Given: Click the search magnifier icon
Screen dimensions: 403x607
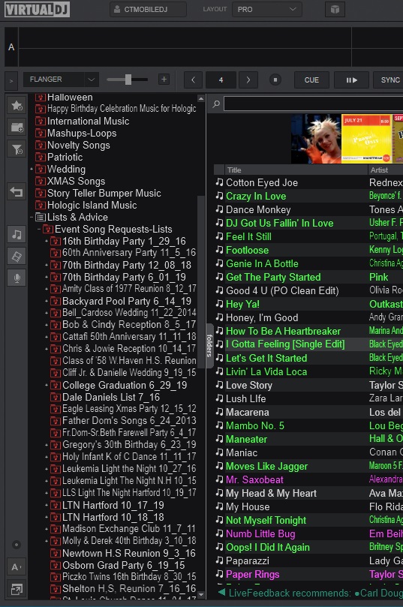Looking at the screenshot, I should click(x=216, y=104).
